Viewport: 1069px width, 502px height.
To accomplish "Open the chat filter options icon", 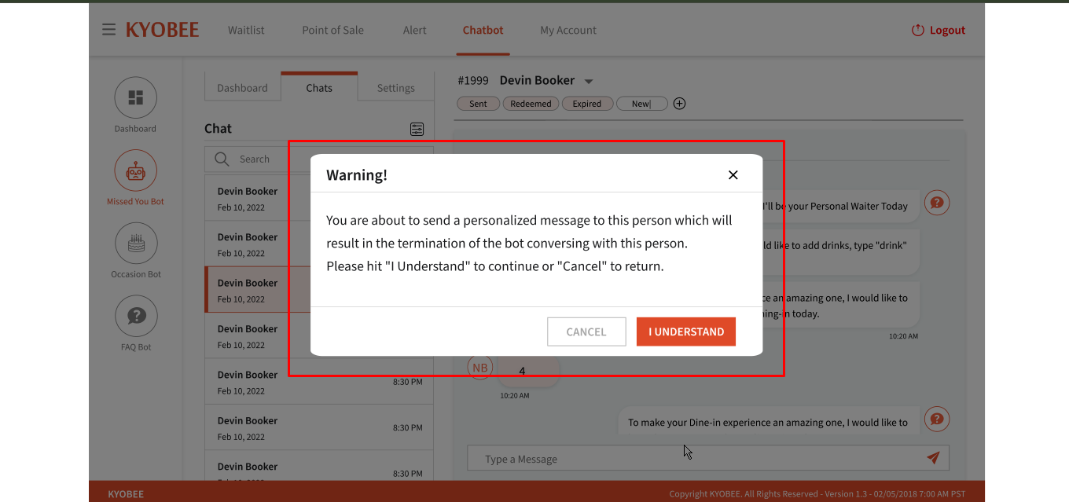I will pyautogui.click(x=417, y=129).
